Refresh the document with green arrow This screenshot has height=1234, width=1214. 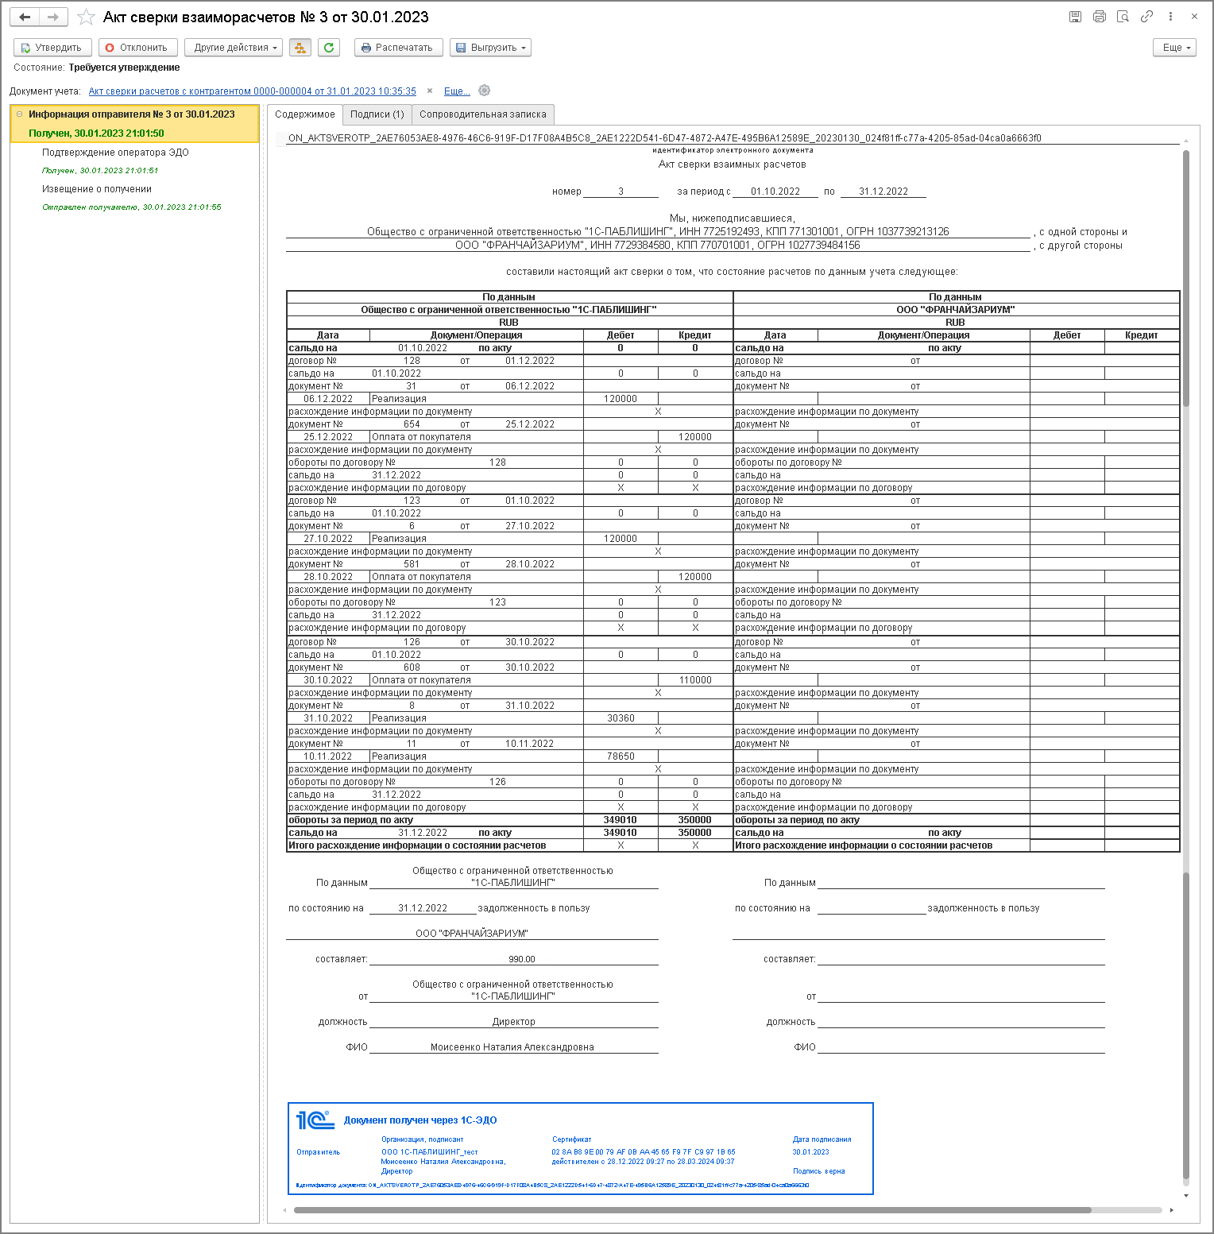[329, 48]
